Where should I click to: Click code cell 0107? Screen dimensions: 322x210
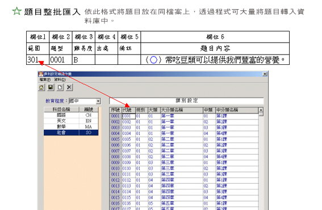pos(128,151)
